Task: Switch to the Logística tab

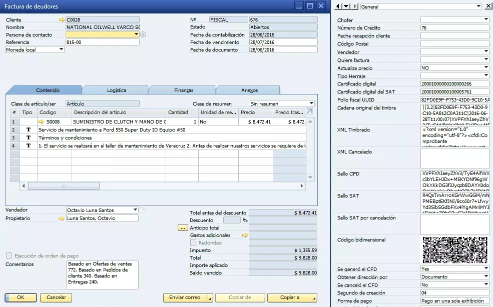Action: (x=116, y=90)
